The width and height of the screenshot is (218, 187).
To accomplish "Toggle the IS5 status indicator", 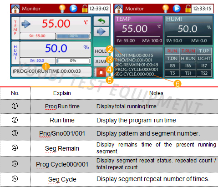I will pyautogui.click(x=172, y=66).
